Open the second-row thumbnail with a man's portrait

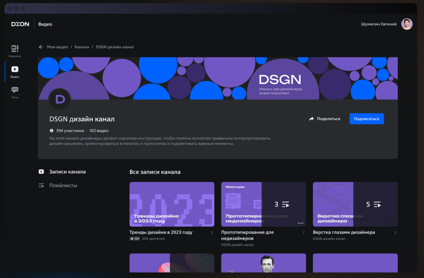[x=263, y=263]
